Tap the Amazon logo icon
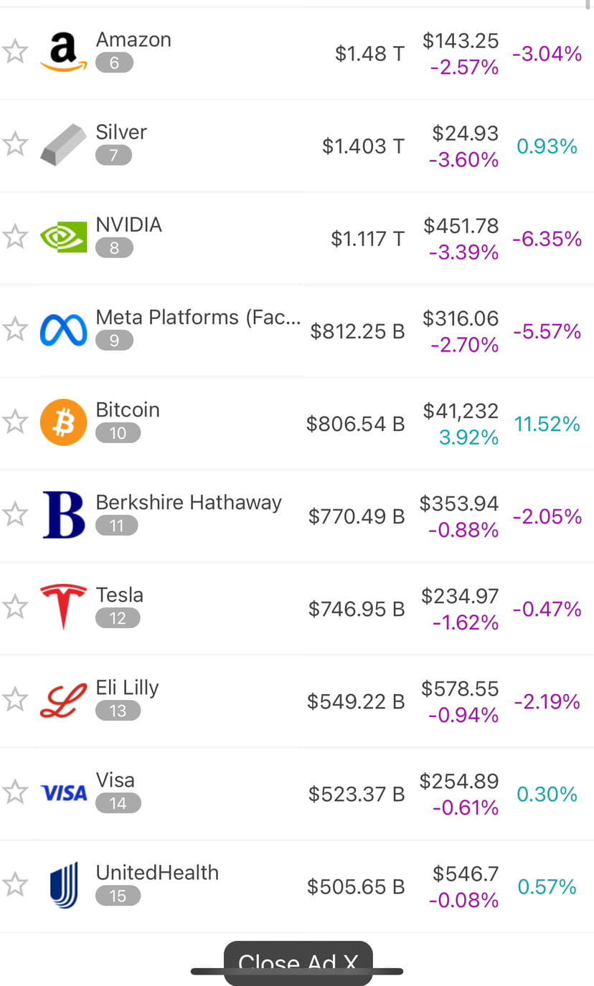 pyautogui.click(x=63, y=53)
